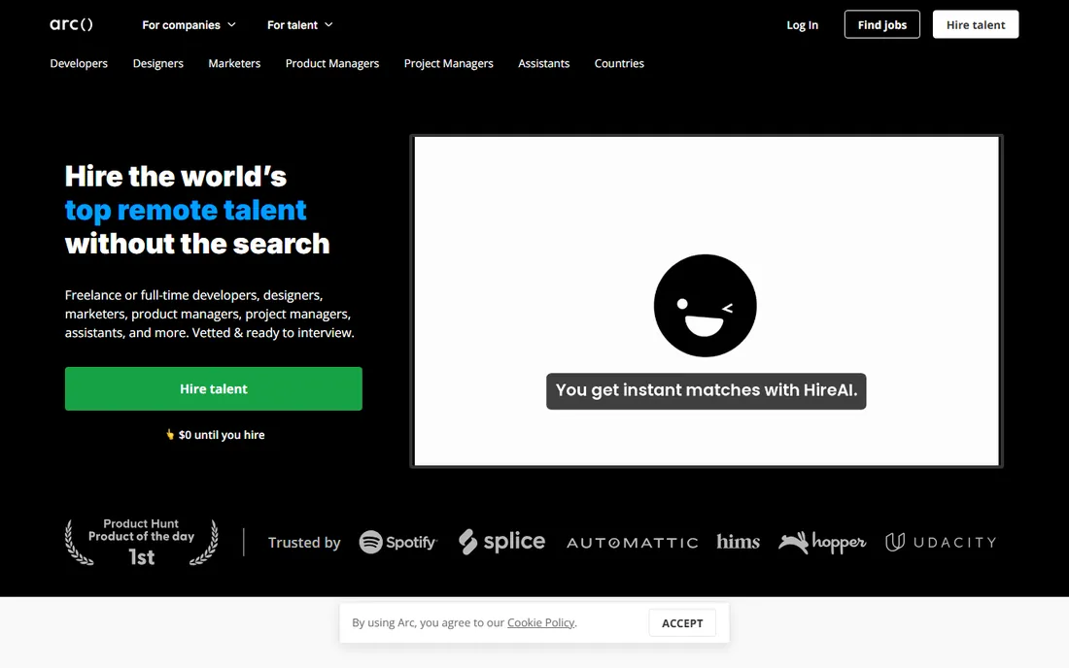
Task: Open the Log In link
Action: tap(802, 24)
